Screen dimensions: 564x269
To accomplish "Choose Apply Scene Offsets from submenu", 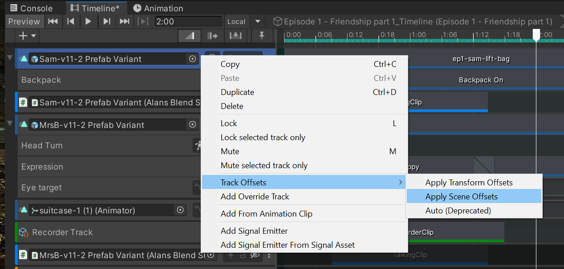I will [x=461, y=197].
